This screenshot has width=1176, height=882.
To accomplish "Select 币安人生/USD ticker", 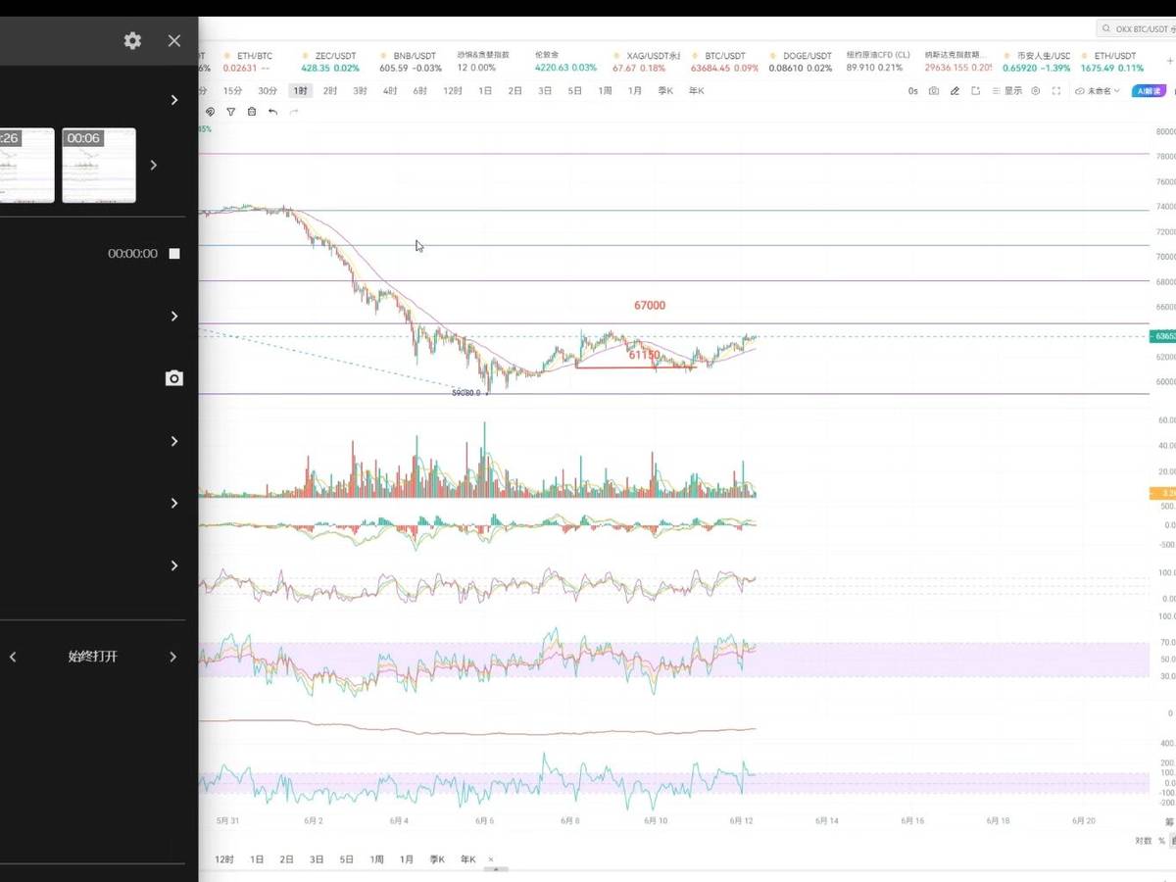I will coord(1037,62).
